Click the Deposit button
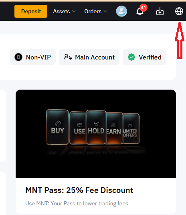The width and height of the screenshot is (186, 215). tap(31, 11)
